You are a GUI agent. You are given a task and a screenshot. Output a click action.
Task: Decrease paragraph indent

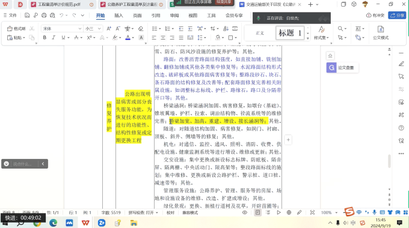coord(181,29)
